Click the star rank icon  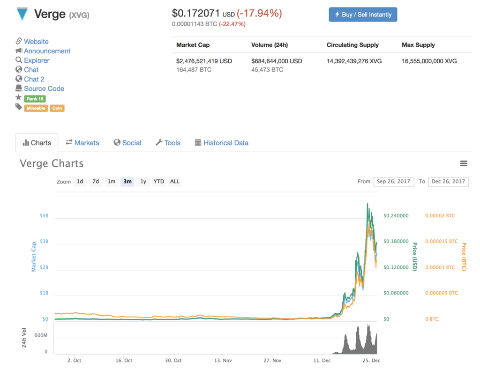pyautogui.click(x=19, y=97)
